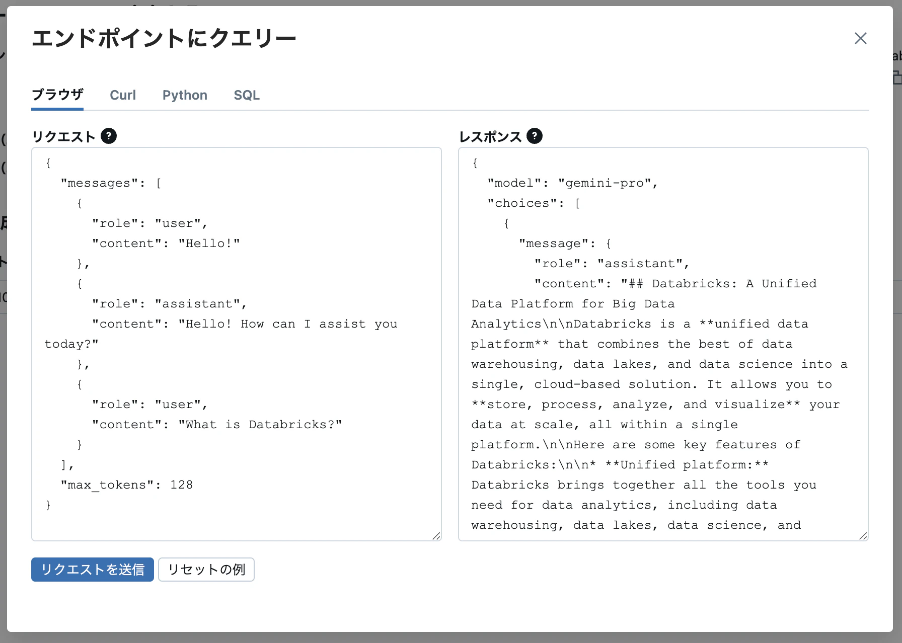Click the "role": "assistant" line in response
Screen dimensions: 902x643
[612, 264]
